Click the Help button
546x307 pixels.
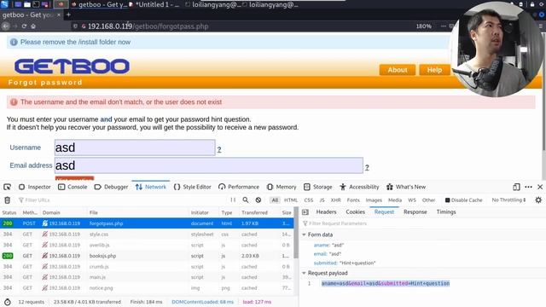tap(434, 70)
